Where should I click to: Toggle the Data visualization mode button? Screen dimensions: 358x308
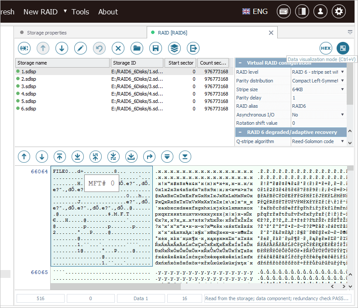point(343,48)
